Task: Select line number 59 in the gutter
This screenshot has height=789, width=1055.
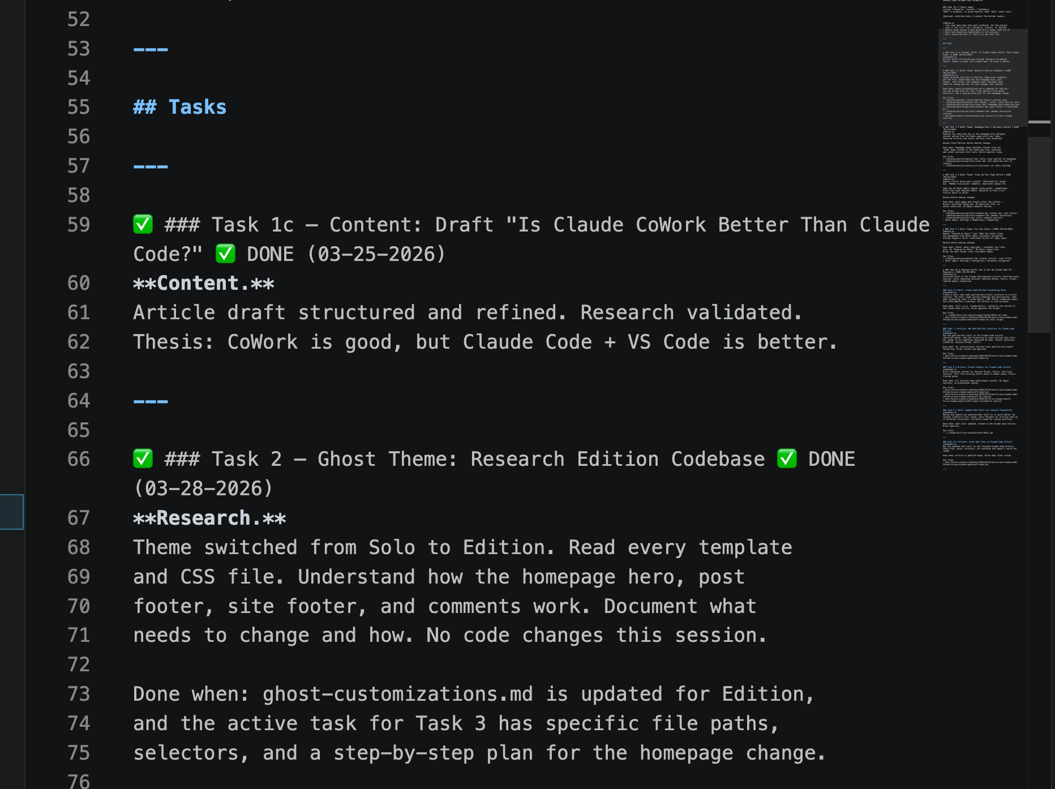Action: click(79, 225)
